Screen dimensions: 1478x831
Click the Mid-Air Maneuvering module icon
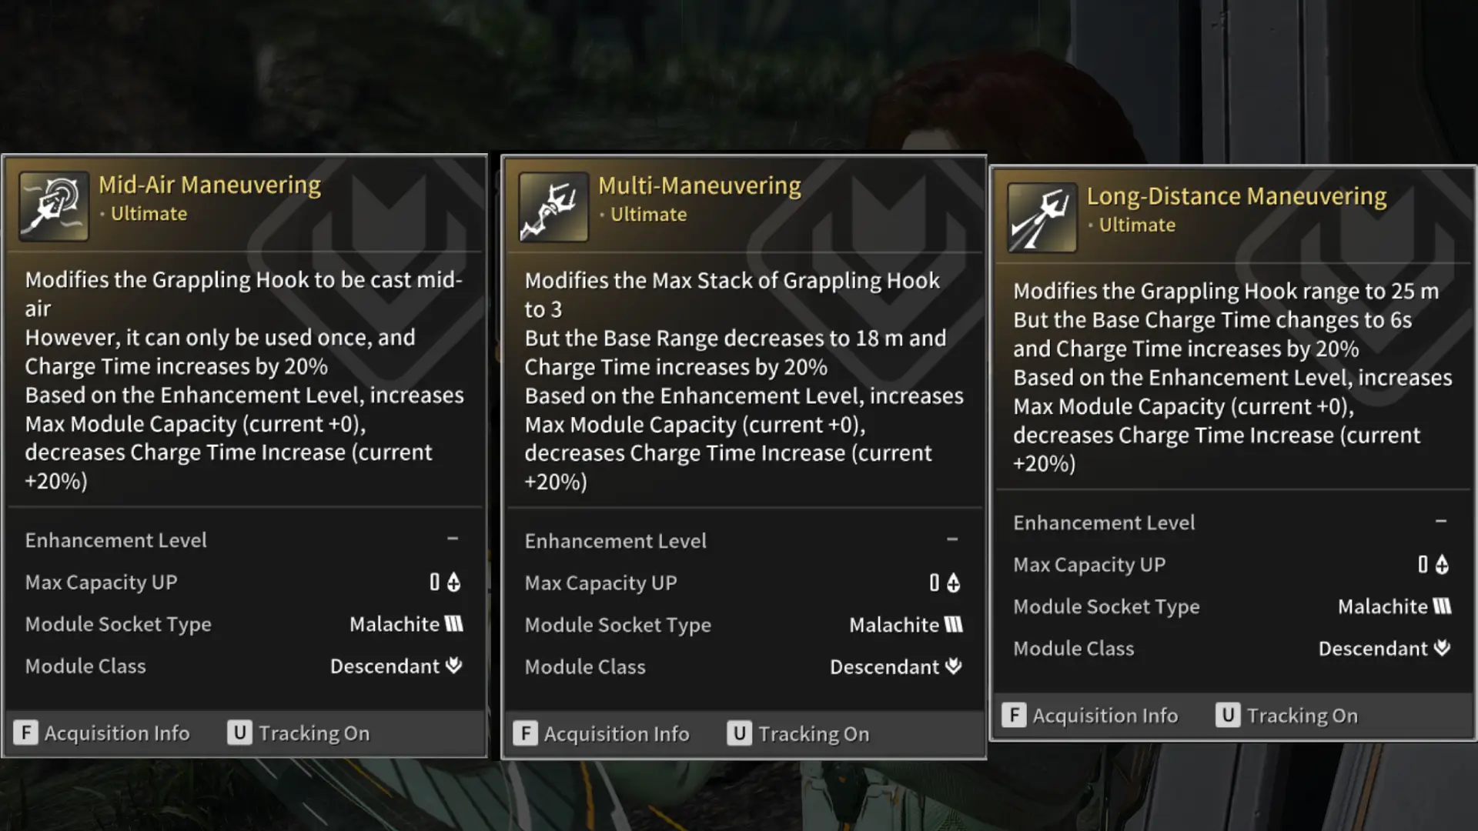pos(54,206)
